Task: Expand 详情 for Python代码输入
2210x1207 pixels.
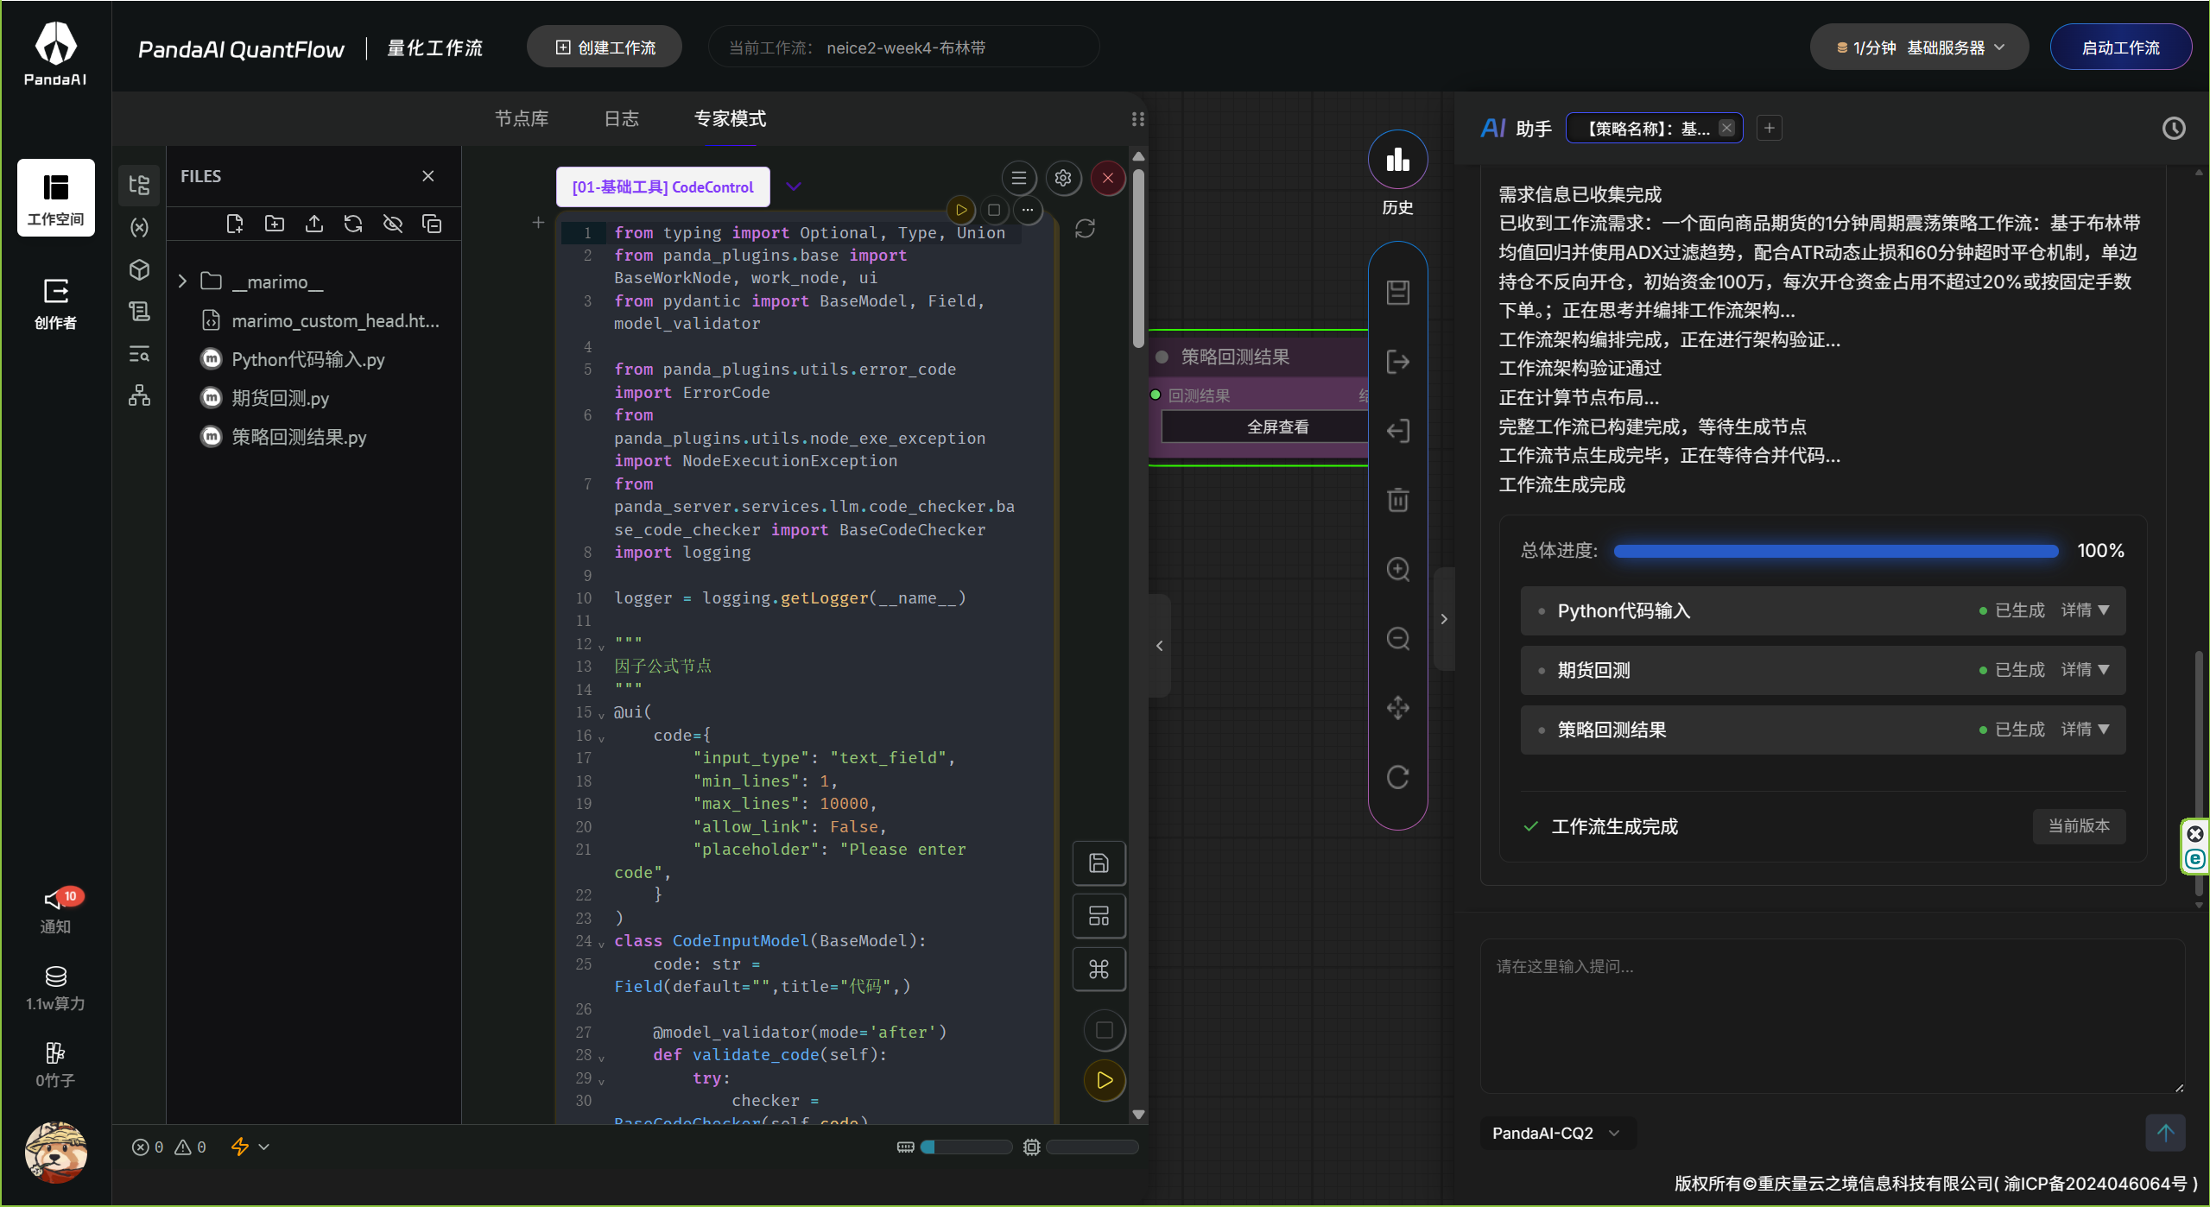Action: pos(2085,610)
